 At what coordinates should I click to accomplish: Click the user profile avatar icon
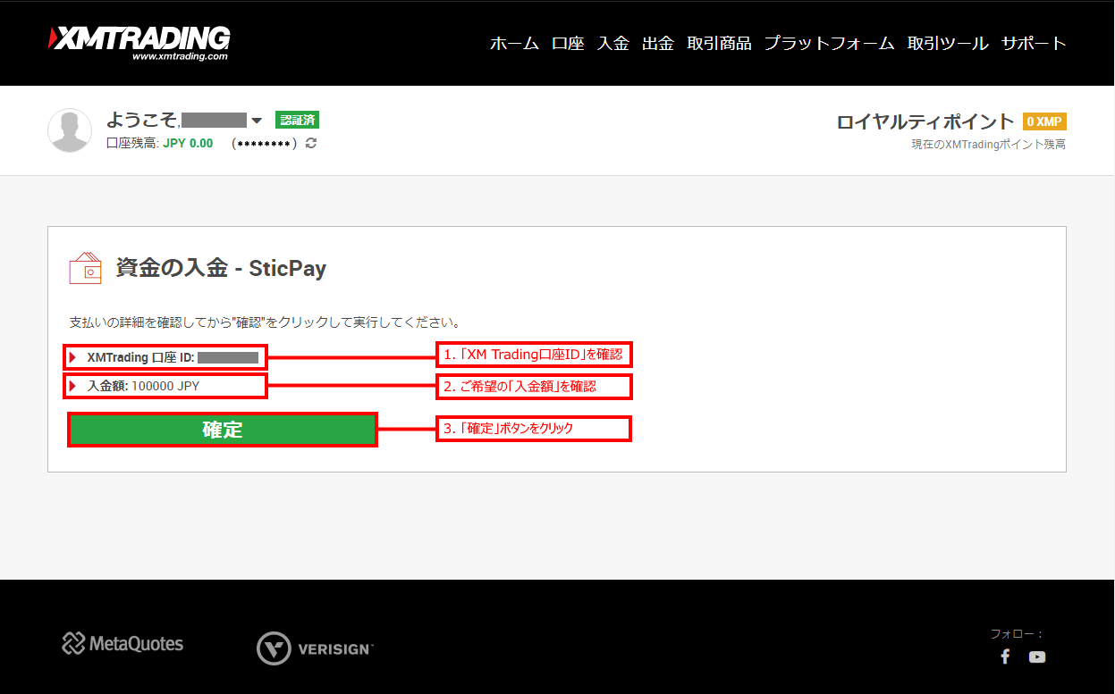70,130
